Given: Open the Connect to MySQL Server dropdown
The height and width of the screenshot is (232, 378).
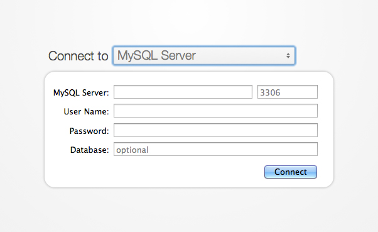Looking at the screenshot, I should tap(203, 55).
